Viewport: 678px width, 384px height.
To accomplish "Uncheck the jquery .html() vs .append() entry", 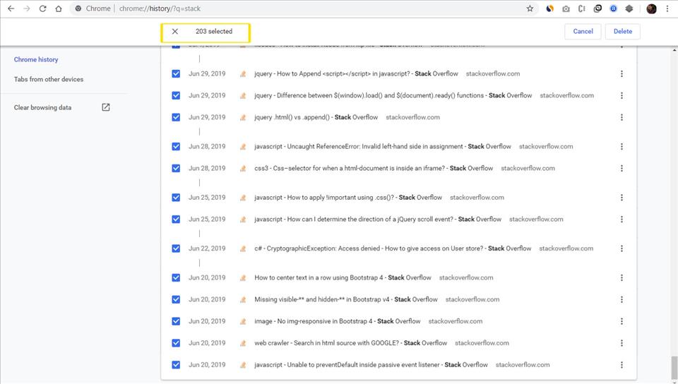I will pyautogui.click(x=176, y=117).
